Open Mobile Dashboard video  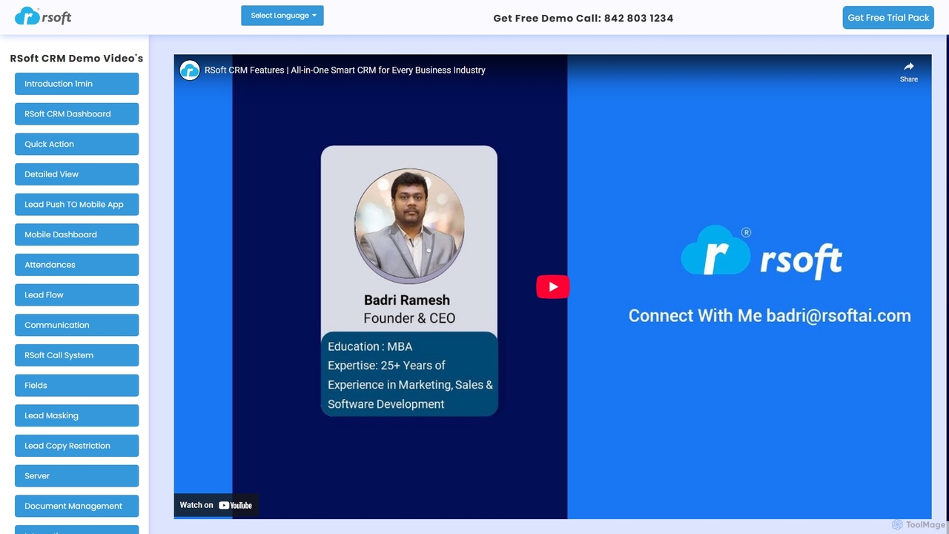(x=76, y=234)
